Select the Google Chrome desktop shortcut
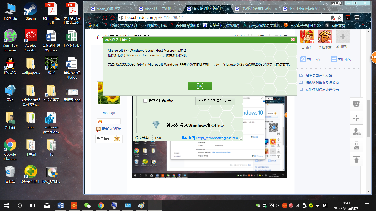The image size is (376, 211). [10, 150]
